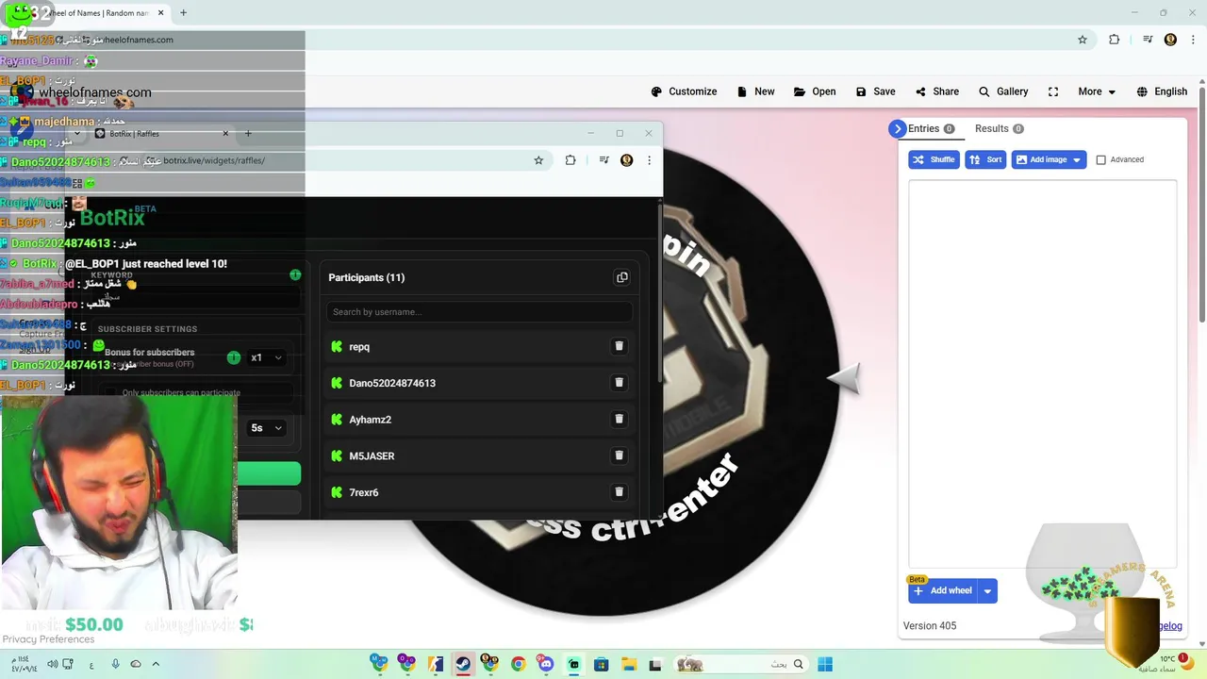Viewport: 1207px width, 679px height.
Task: Open Chrome extensions puzzle icon in main window
Action: 1115,40
